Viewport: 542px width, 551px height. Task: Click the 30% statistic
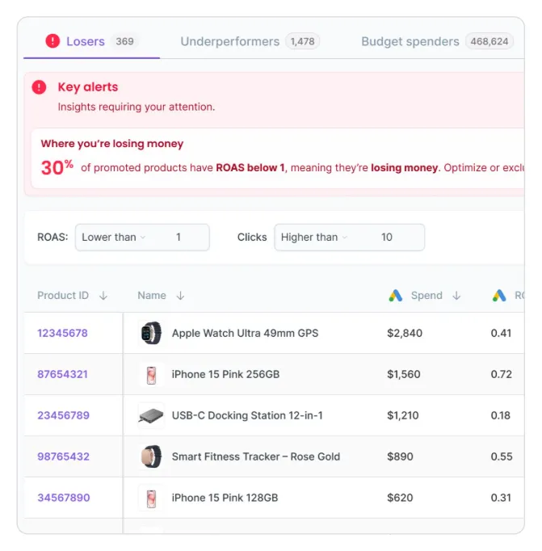[x=57, y=167]
